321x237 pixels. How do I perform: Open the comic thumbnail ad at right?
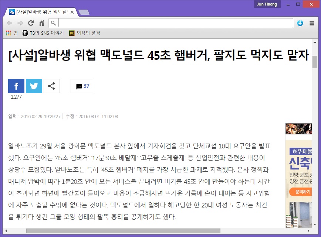pyautogui.click(x=298, y=129)
